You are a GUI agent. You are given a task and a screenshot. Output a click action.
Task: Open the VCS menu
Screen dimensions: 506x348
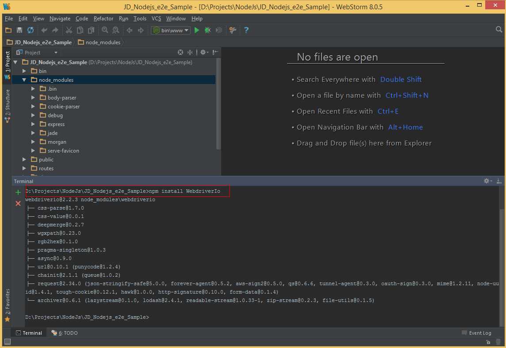(x=156, y=19)
